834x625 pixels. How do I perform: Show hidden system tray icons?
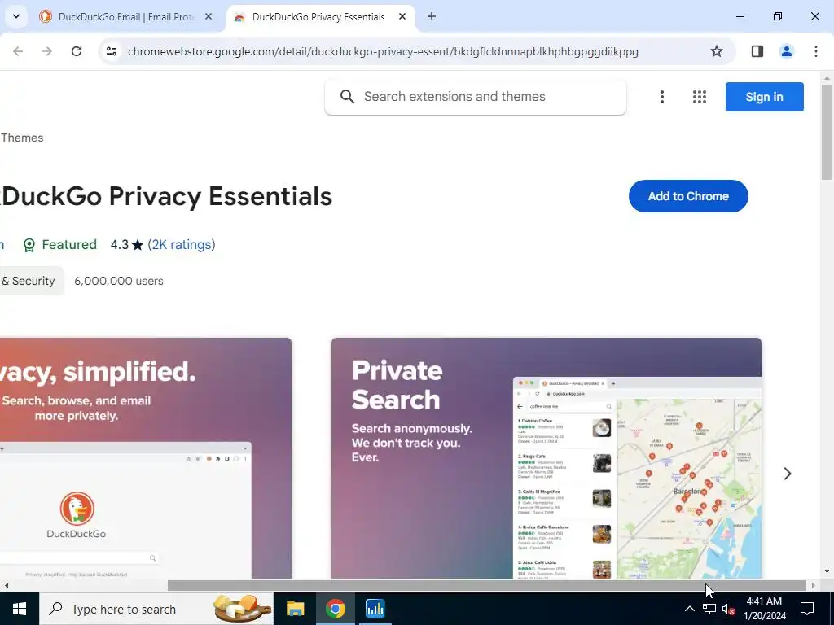689,609
